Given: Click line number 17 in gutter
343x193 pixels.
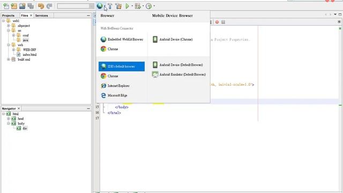Looking at the screenshot, I should pyautogui.click(x=97, y=118).
